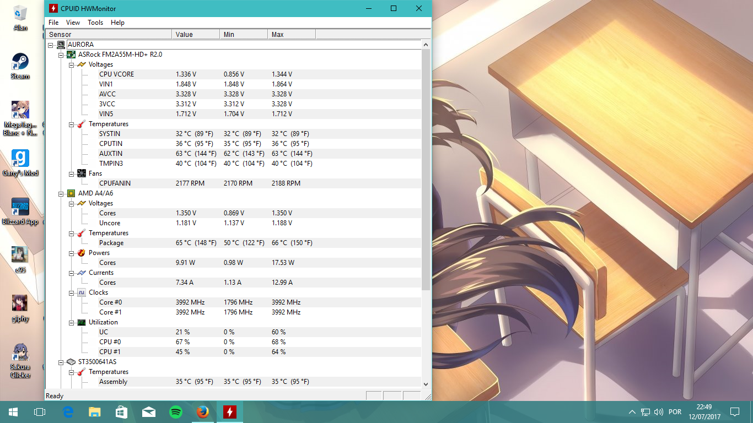
Task: Click the voltage icon under AMD A4/A6
Action: (82, 203)
